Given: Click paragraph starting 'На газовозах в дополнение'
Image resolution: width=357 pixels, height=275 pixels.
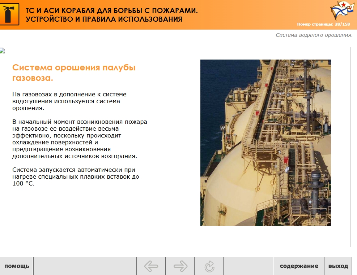Looking at the screenshot, I should (69, 101).
